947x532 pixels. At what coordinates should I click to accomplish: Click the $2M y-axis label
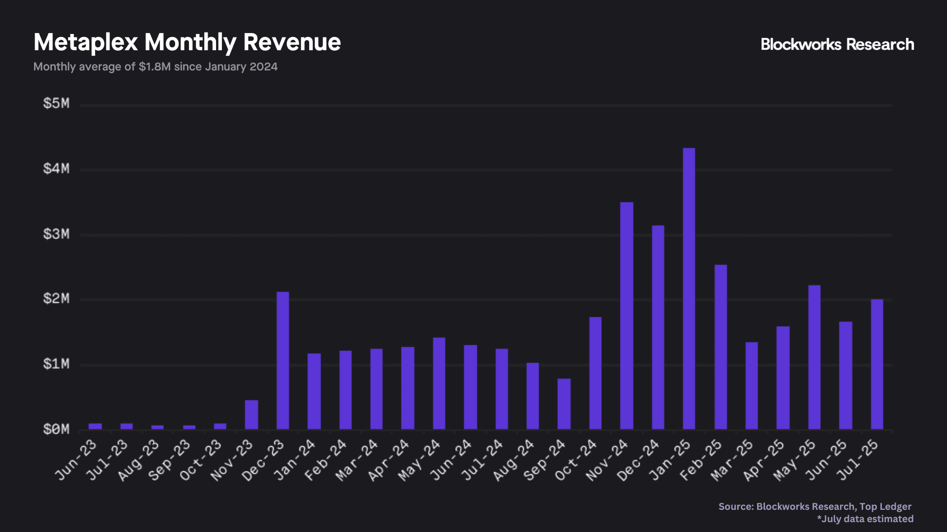click(56, 299)
